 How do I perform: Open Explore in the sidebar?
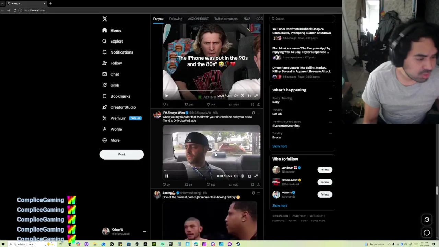click(113, 41)
